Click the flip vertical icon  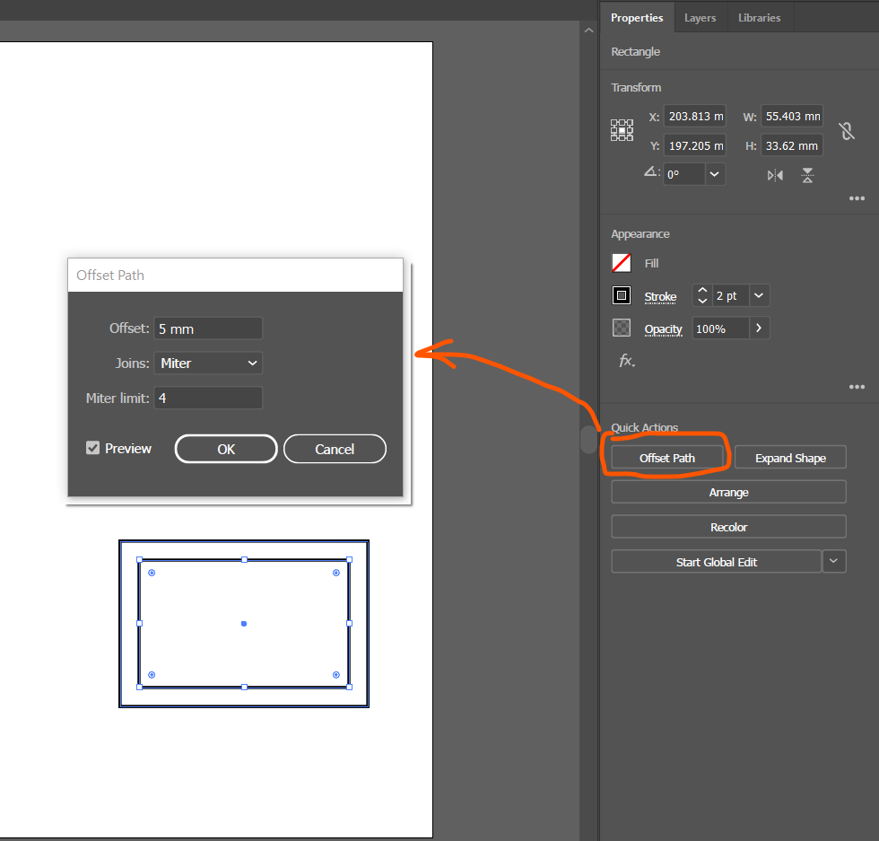pos(806,175)
